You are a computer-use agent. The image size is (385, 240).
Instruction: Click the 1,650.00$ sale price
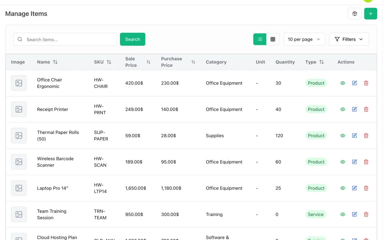[136, 188]
